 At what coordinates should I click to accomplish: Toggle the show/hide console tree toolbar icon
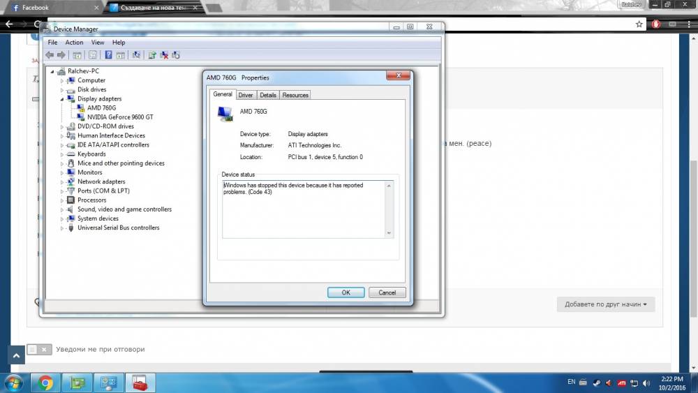coord(77,54)
